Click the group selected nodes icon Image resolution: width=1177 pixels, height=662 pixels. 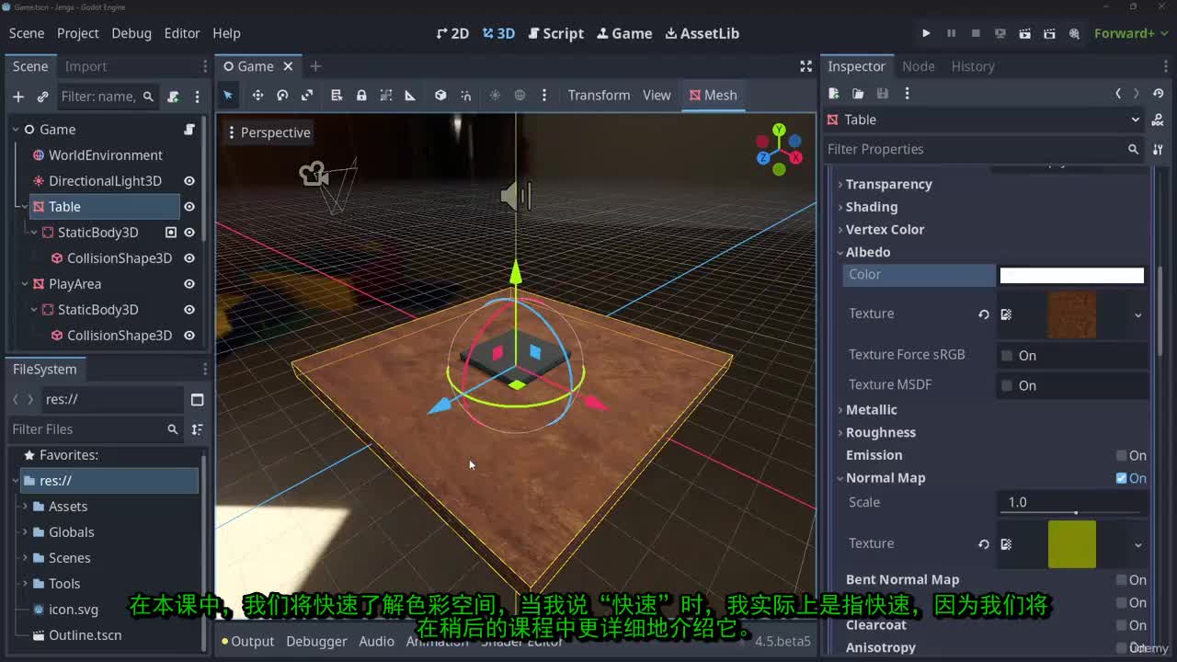(x=386, y=96)
